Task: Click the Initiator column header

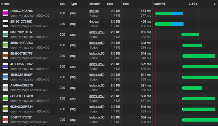Action: 94,4
